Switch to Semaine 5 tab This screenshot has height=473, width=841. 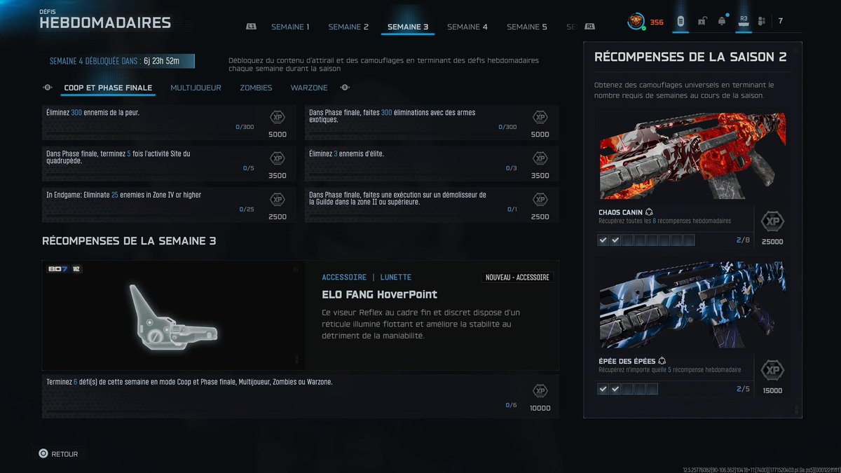pos(527,27)
